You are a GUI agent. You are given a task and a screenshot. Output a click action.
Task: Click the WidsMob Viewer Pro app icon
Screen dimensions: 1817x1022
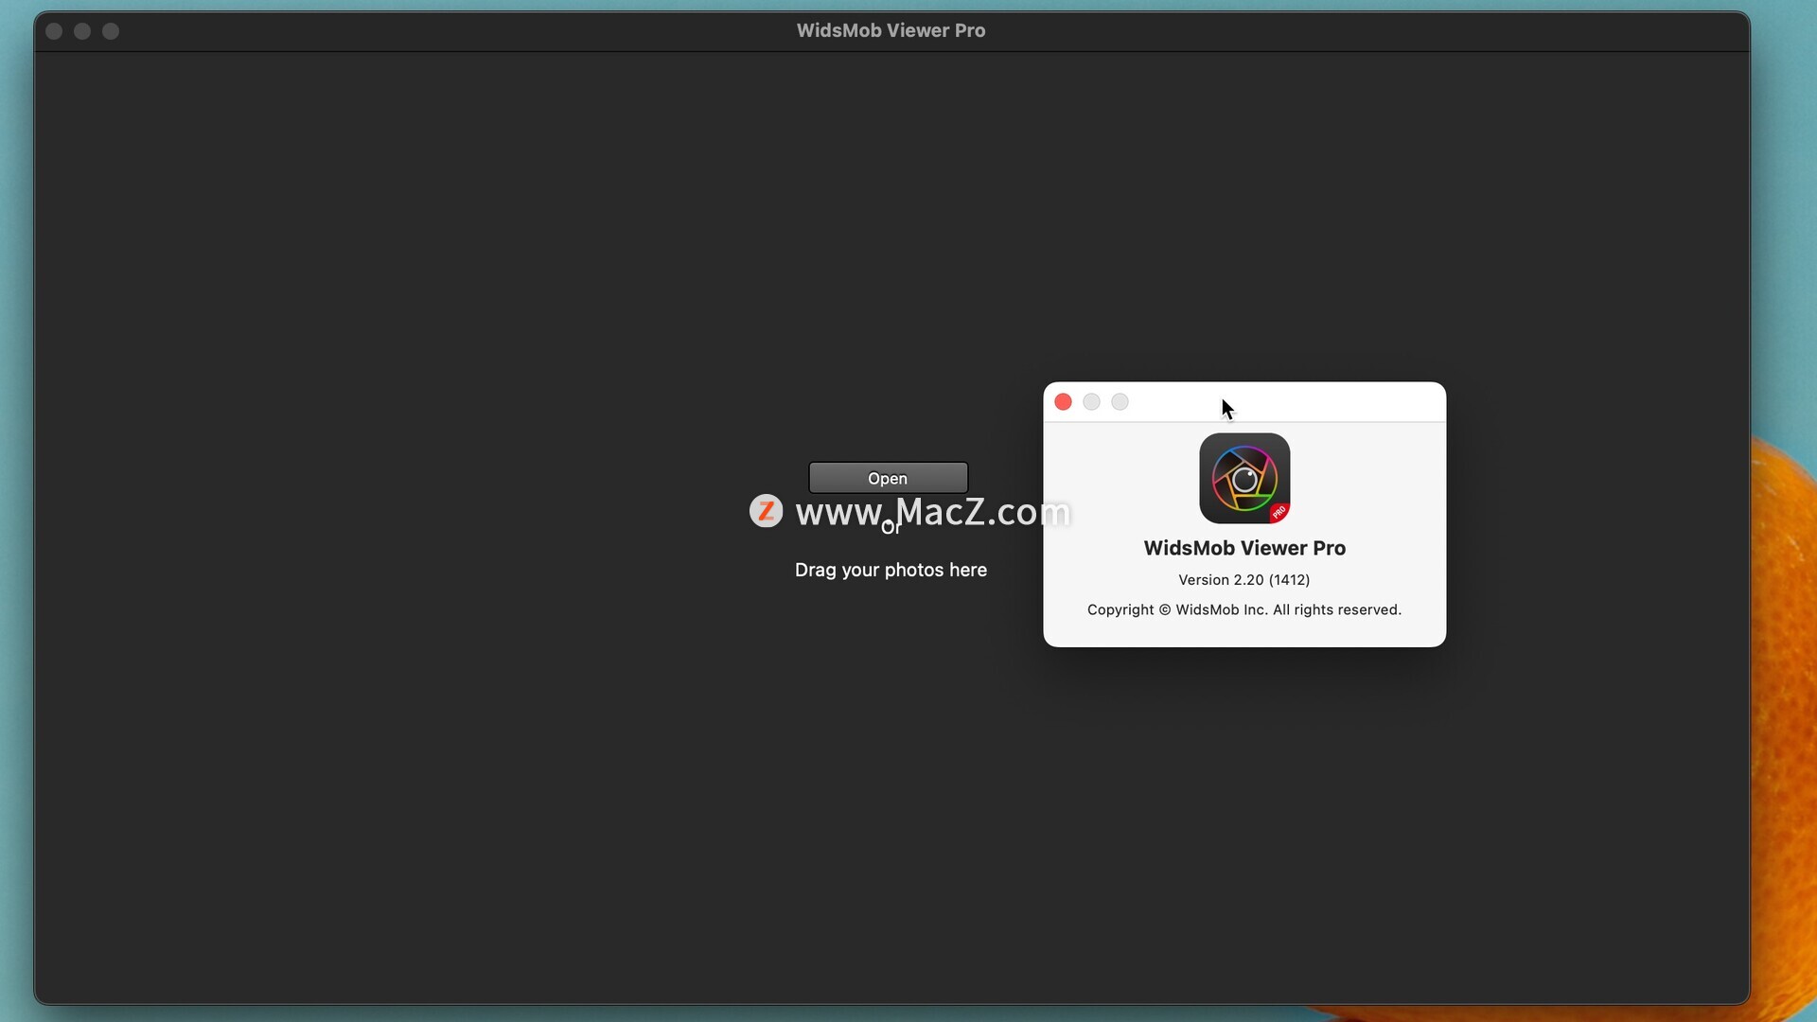point(1244,479)
